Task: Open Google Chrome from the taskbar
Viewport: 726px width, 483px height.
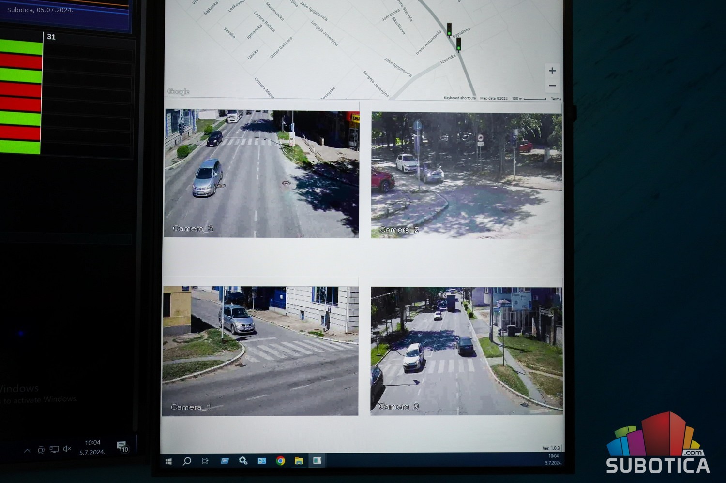Action: 280,461
